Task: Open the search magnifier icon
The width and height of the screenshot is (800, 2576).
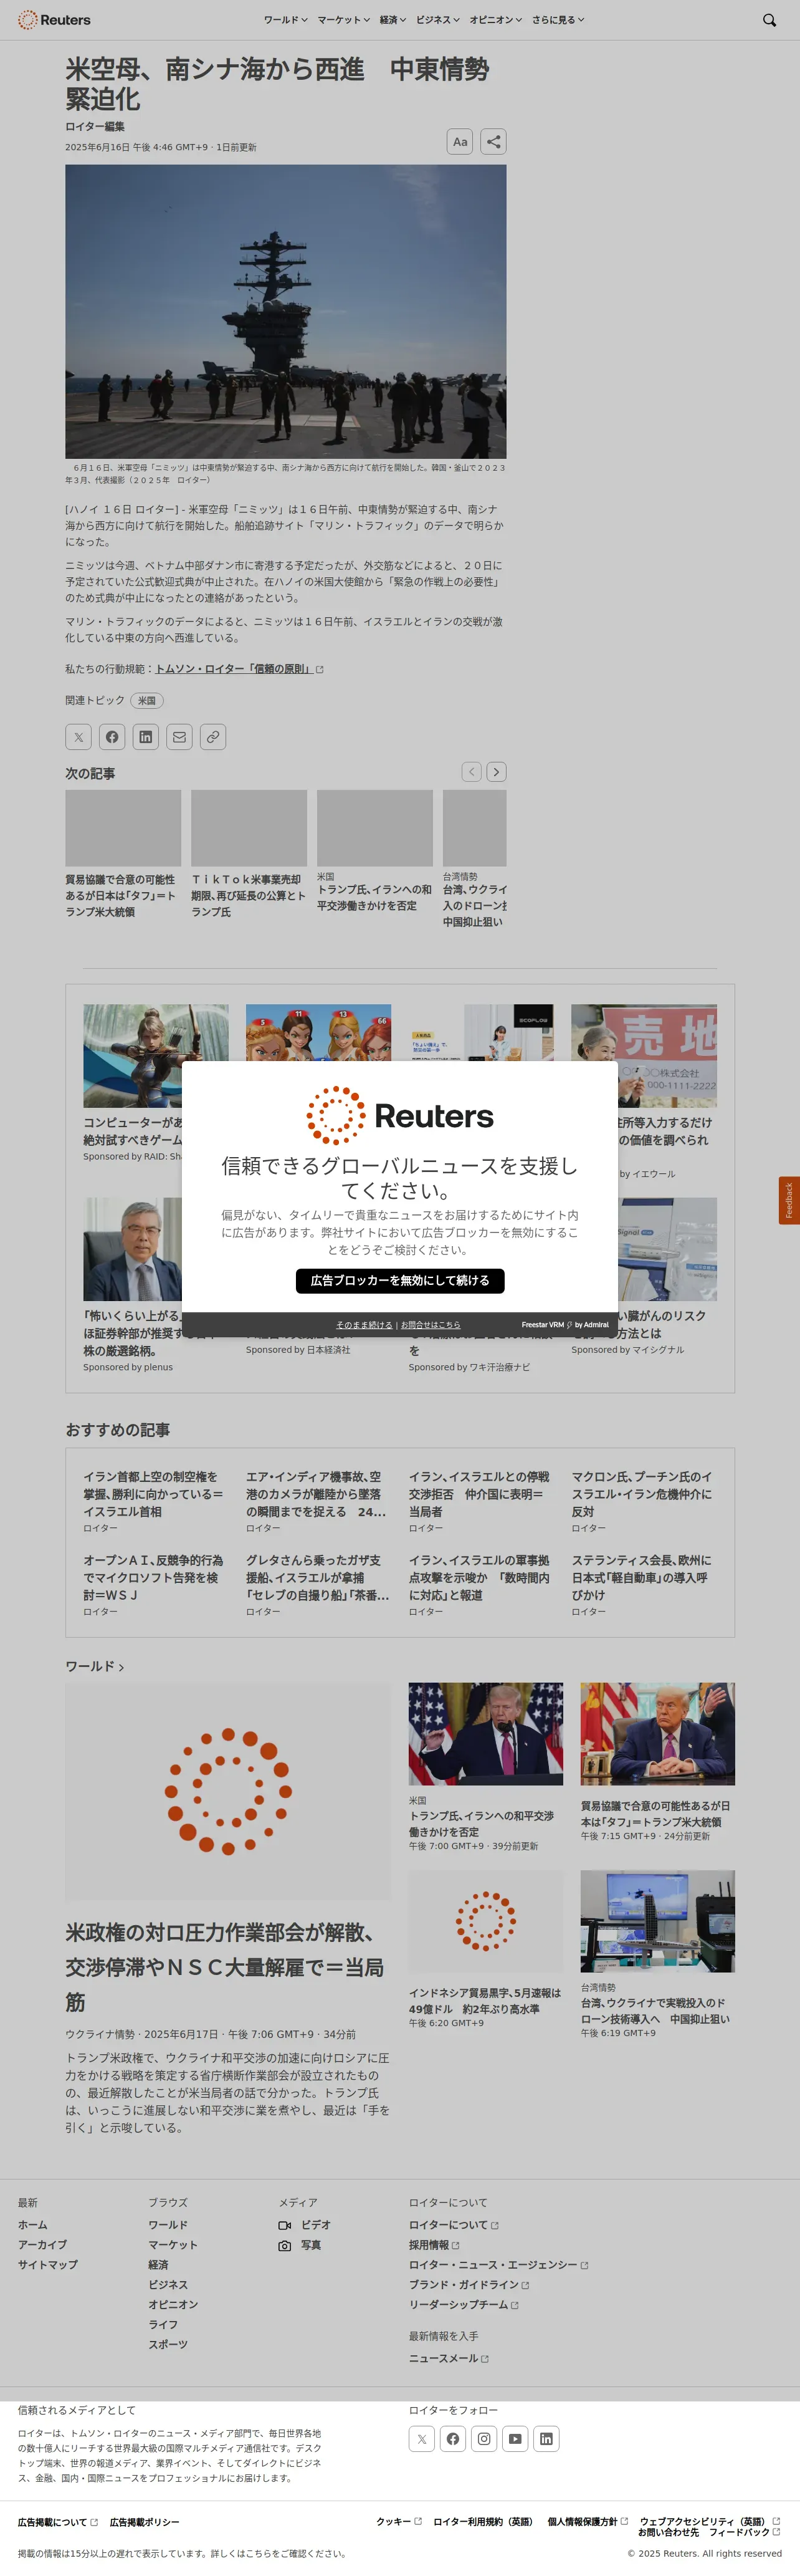Action: 769,20
